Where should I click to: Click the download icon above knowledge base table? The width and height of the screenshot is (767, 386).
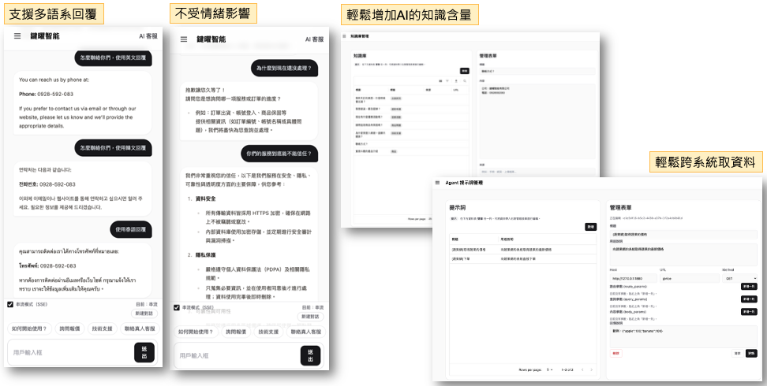(455, 80)
